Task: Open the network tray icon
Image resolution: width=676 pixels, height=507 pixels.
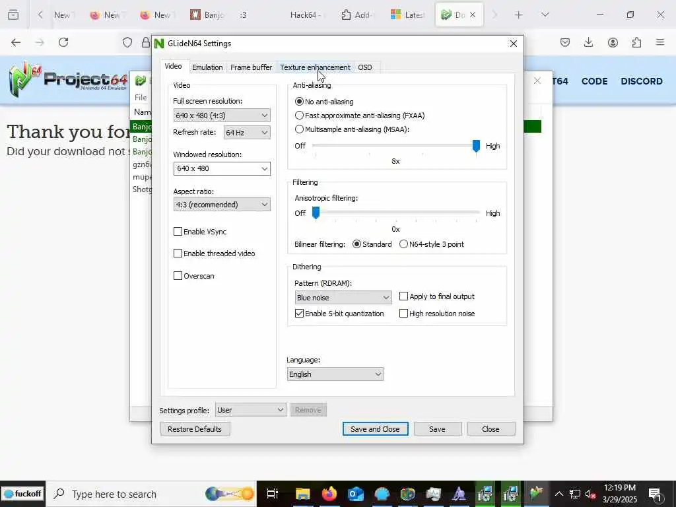Action: (x=575, y=494)
